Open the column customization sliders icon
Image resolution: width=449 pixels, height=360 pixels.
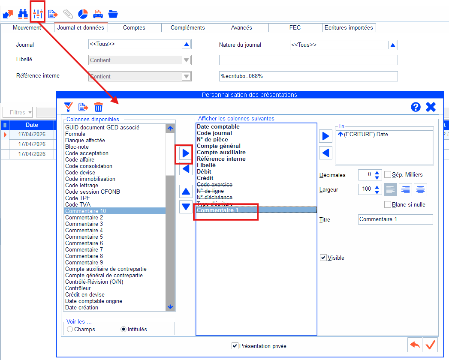point(38,14)
